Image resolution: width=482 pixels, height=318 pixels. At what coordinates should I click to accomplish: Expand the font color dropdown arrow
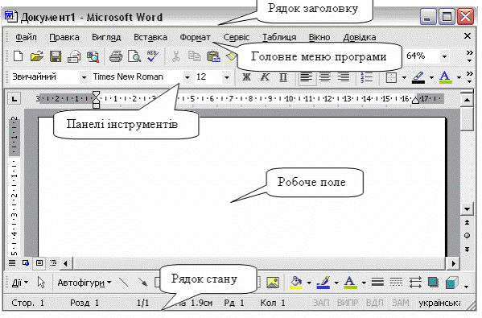tap(459, 77)
